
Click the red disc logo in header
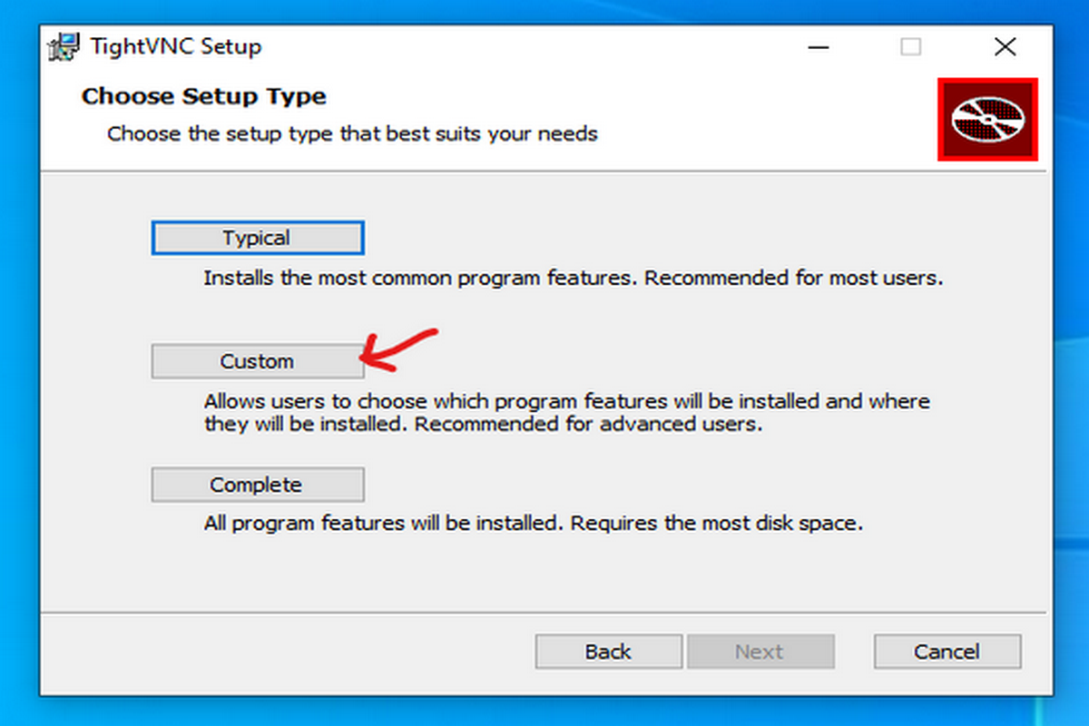coord(987,119)
